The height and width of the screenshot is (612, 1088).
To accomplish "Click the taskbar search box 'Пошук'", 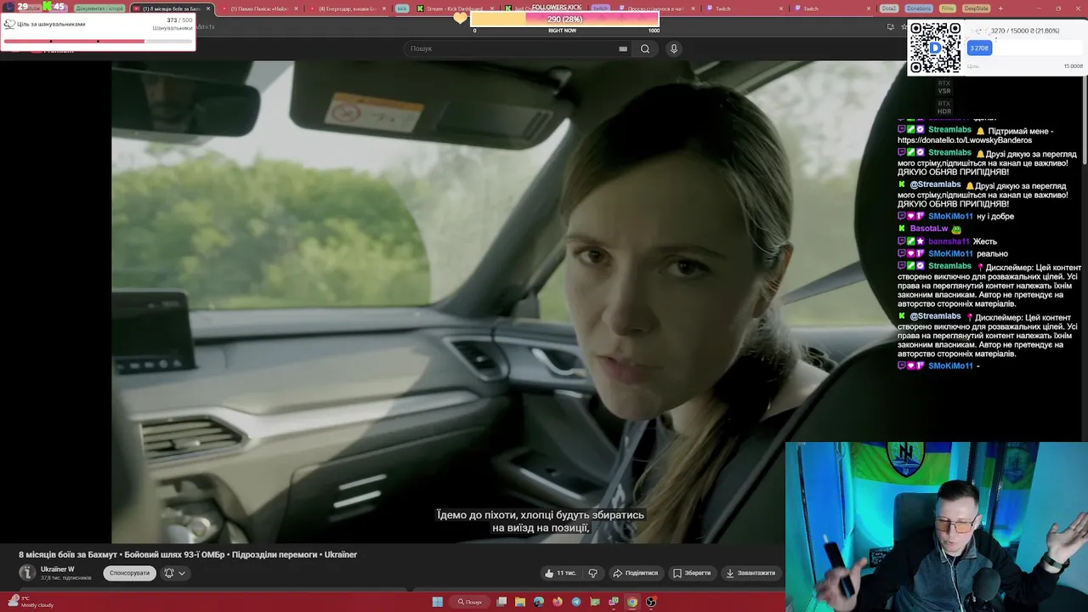I will [470, 602].
